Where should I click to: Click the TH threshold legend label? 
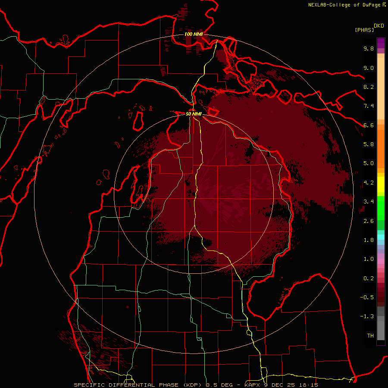370,335
